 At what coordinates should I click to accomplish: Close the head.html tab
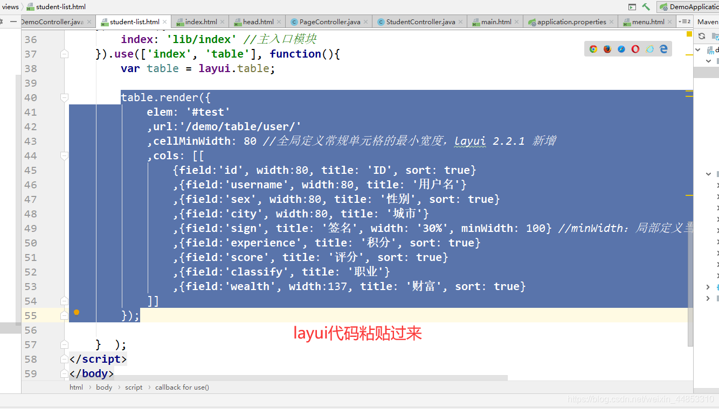click(x=279, y=22)
